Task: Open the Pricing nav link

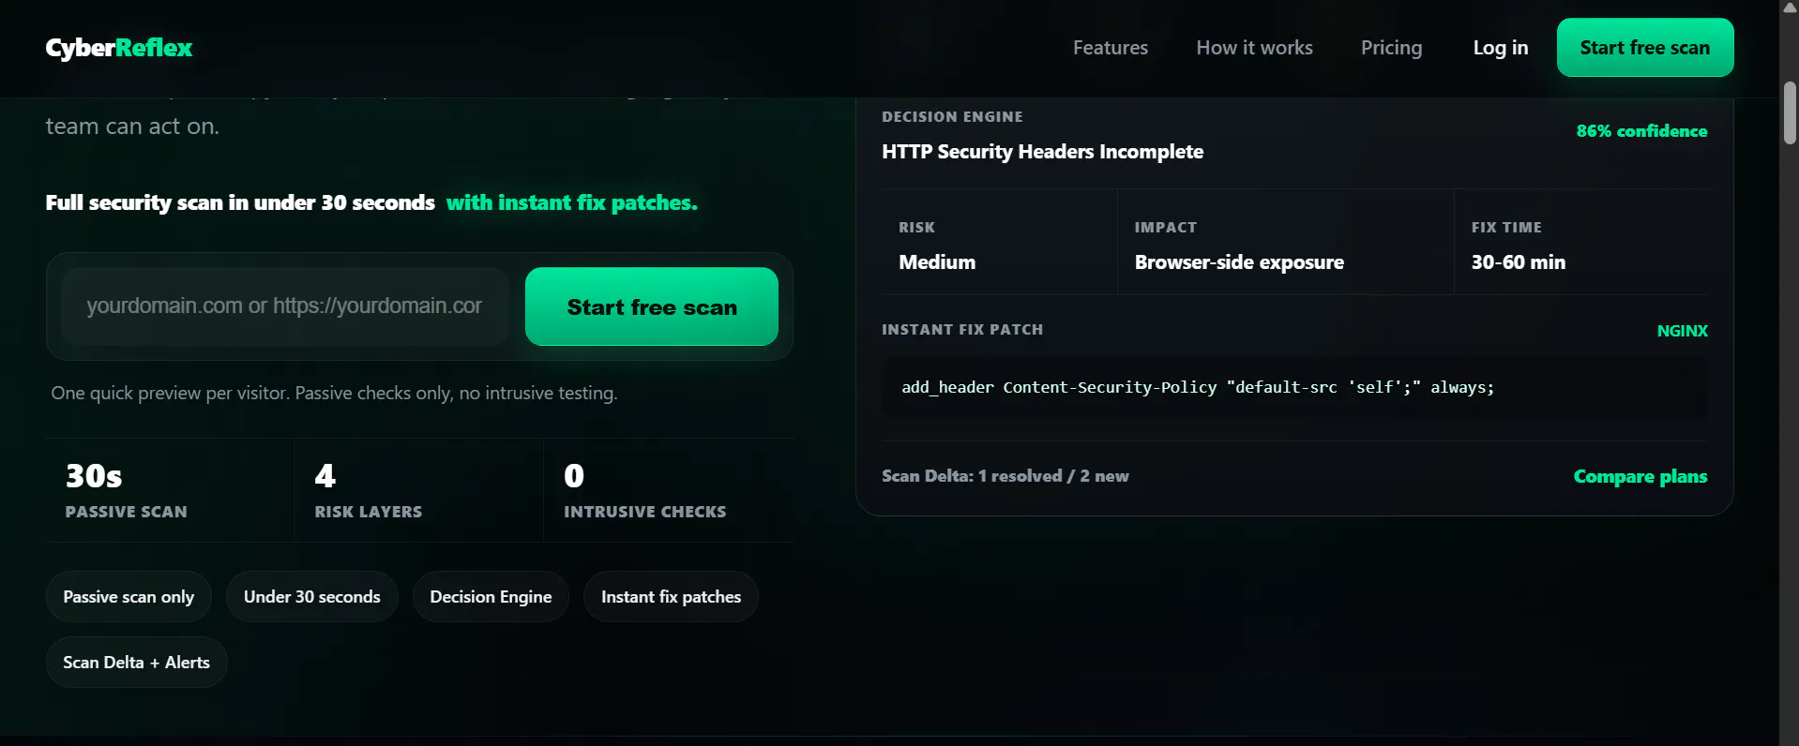Action: click(x=1391, y=48)
